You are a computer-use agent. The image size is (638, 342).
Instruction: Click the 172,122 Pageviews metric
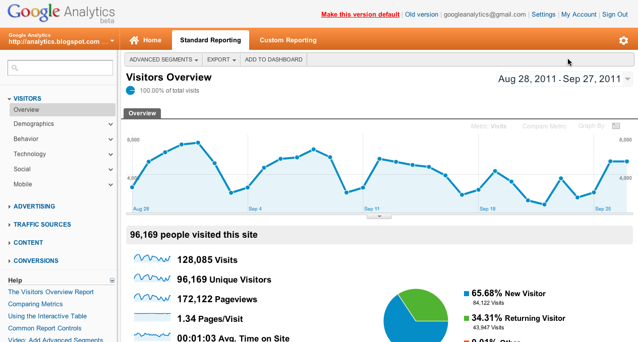[217, 299]
